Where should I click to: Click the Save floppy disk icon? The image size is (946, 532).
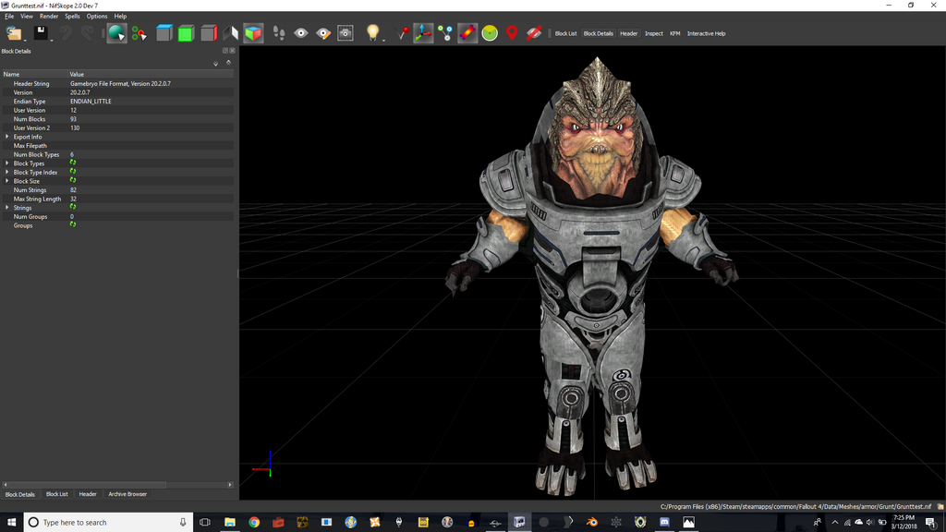coord(41,32)
